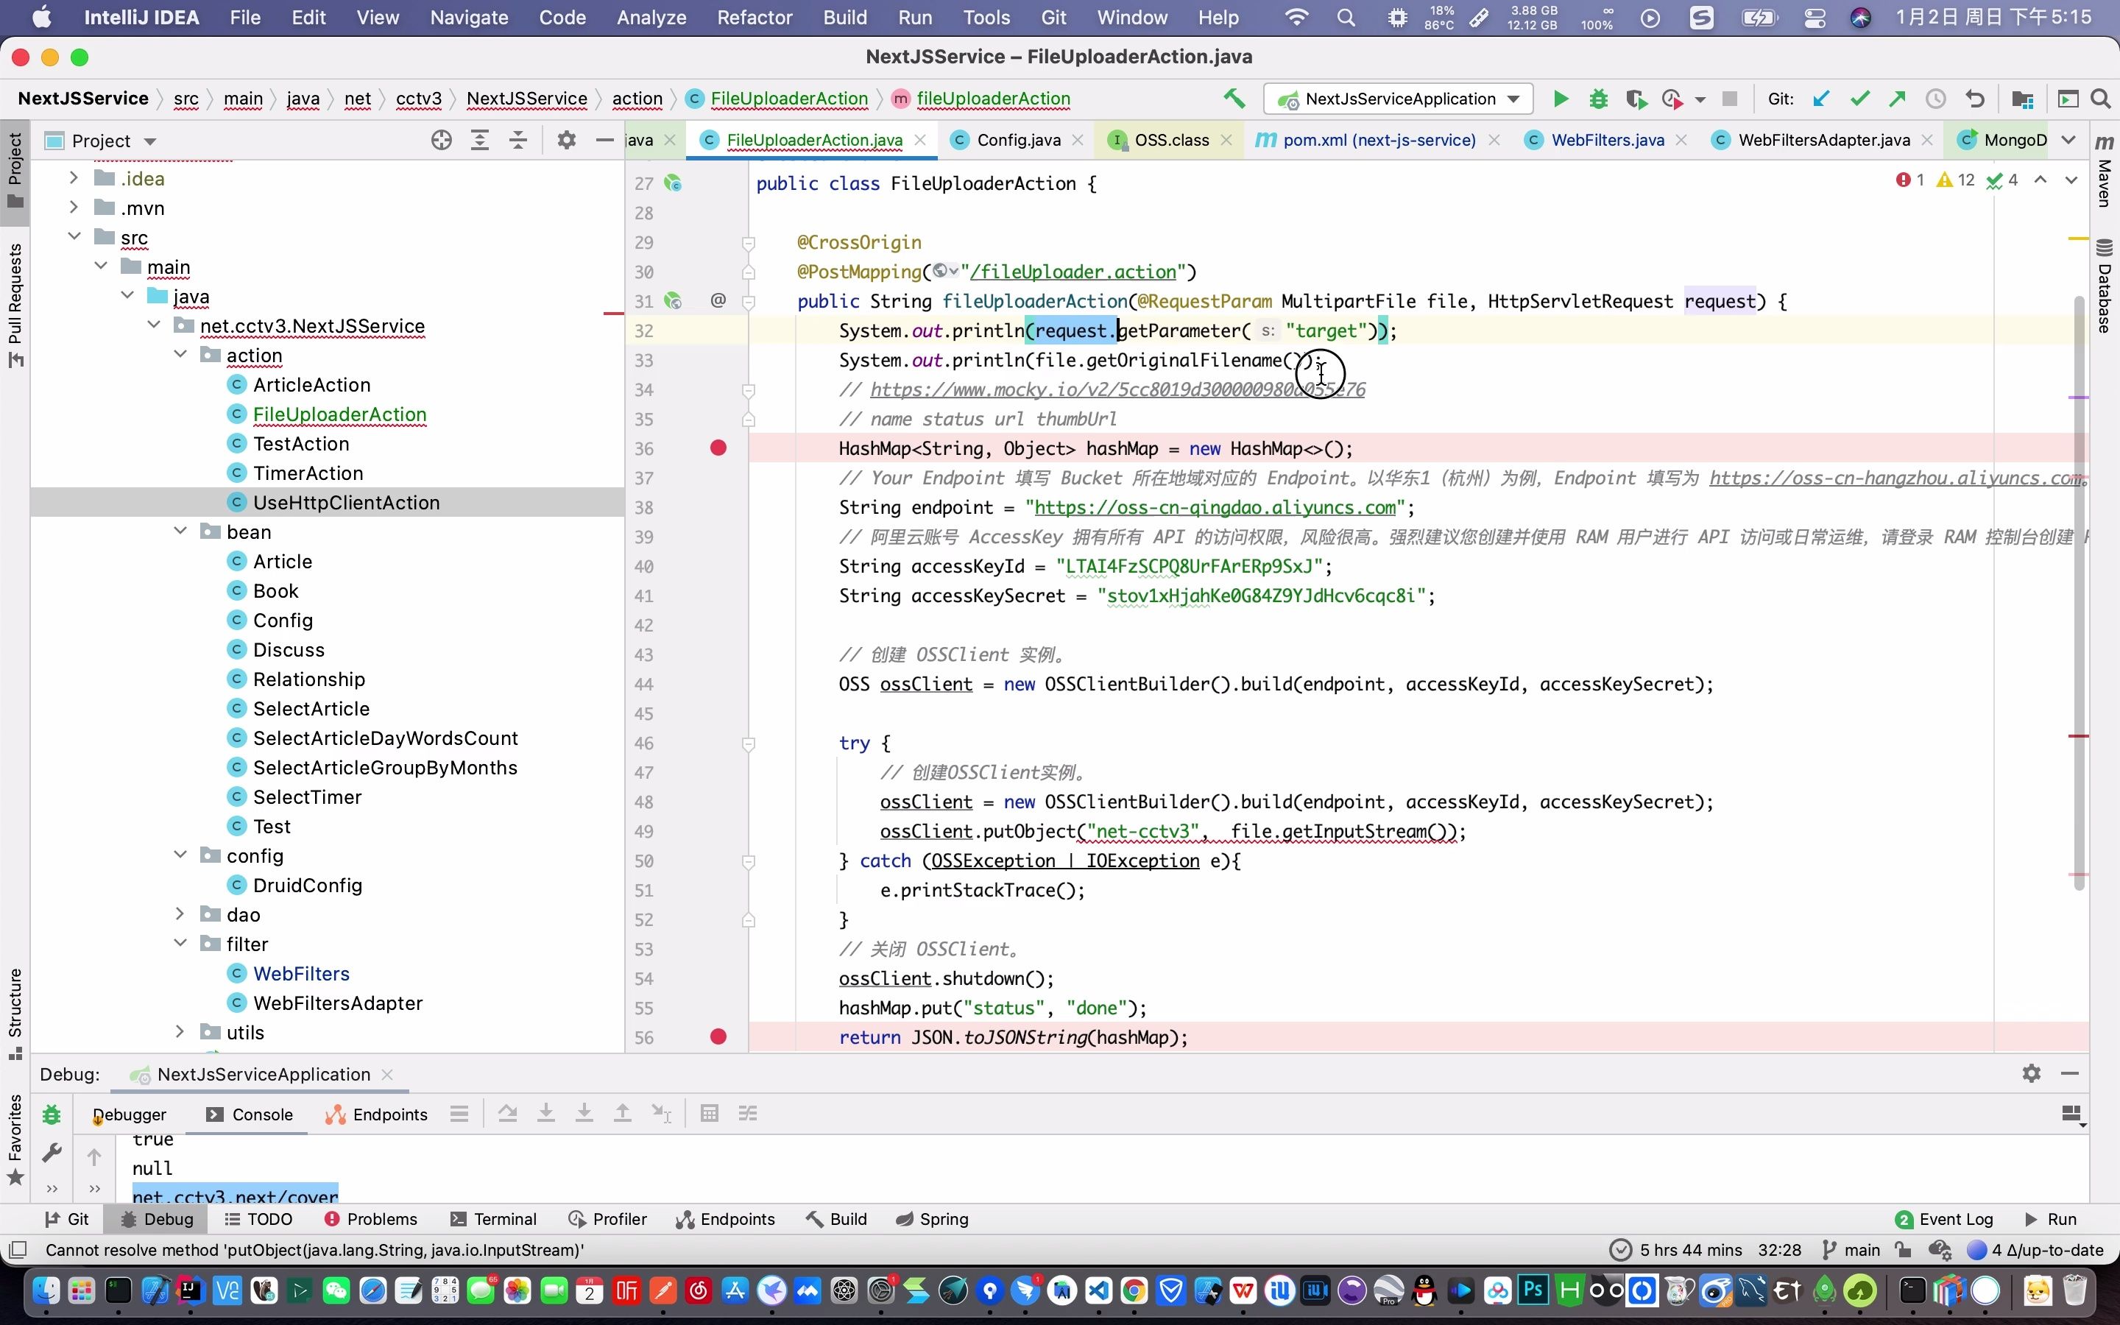This screenshot has width=2120, height=1325.
Task: Switch to the Config.java tab
Action: click(x=1018, y=139)
